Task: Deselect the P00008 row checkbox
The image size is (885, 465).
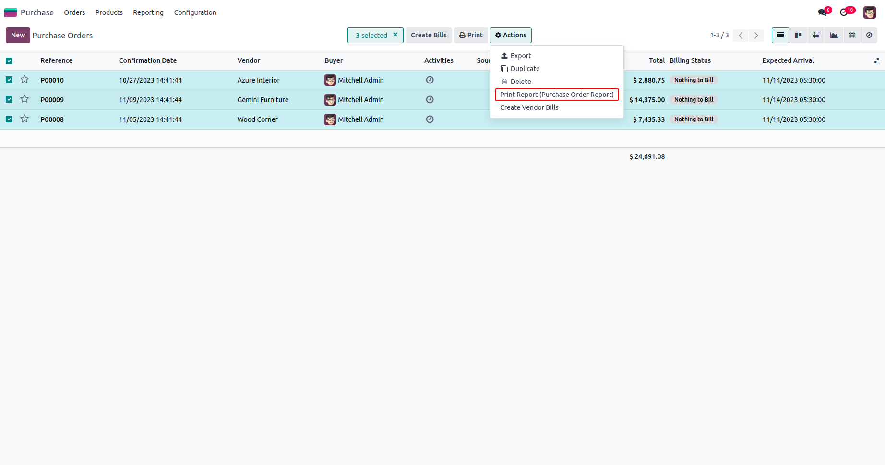Action: click(9, 119)
